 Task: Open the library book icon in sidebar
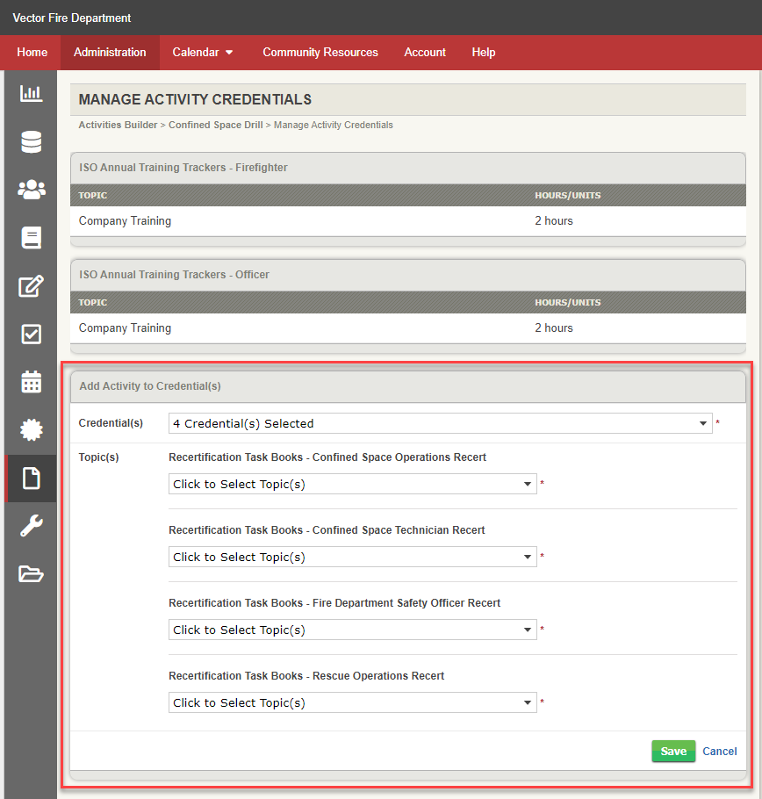point(31,237)
